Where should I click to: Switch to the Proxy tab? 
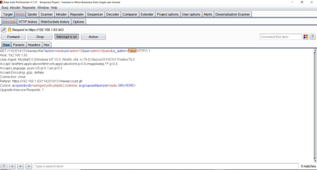[x=20, y=14]
